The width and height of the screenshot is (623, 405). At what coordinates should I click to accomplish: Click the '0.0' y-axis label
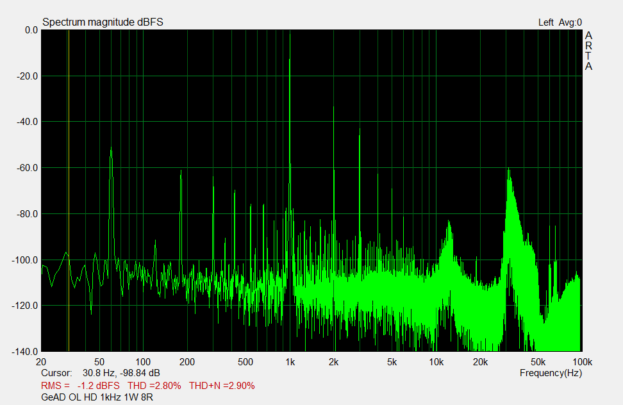pyautogui.click(x=31, y=30)
